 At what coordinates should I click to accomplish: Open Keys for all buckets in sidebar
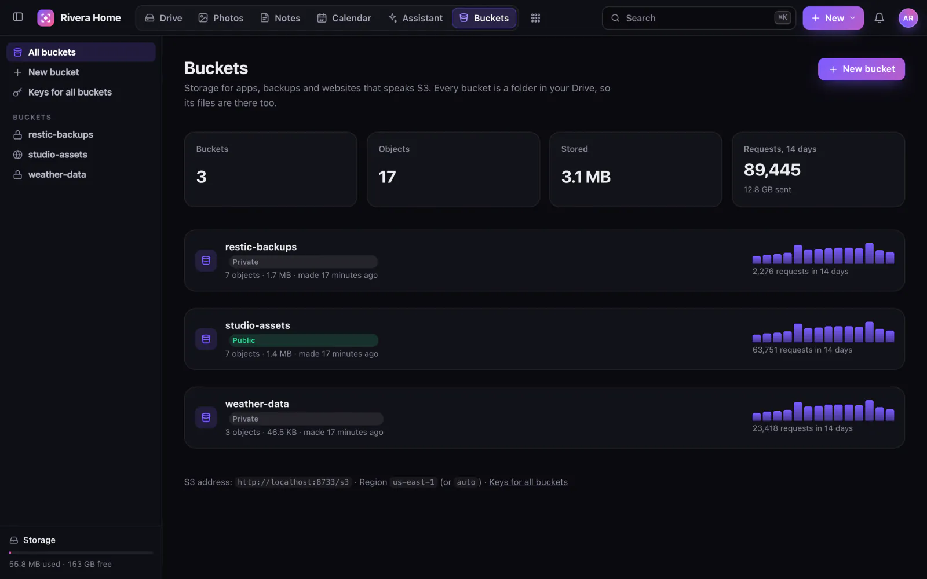[81, 92]
